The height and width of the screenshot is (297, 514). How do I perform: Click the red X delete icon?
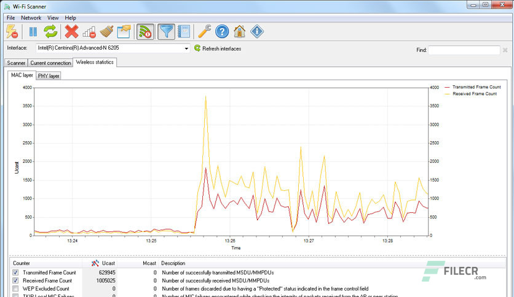coord(71,32)
